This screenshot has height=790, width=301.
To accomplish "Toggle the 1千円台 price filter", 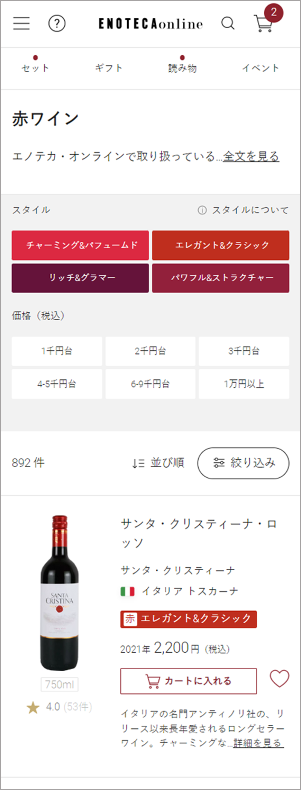I will 57,351.
